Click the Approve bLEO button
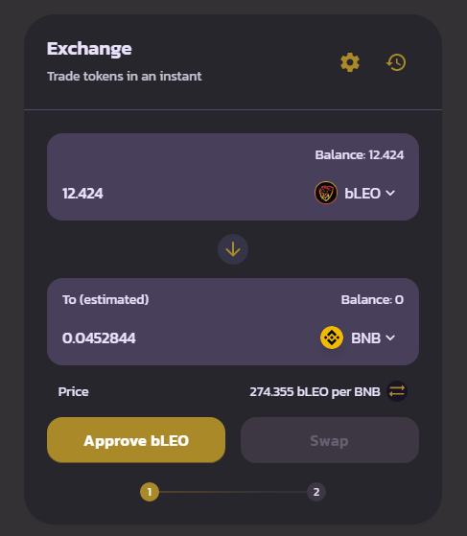Screen dimensions: 467x536 pos(136,440)
